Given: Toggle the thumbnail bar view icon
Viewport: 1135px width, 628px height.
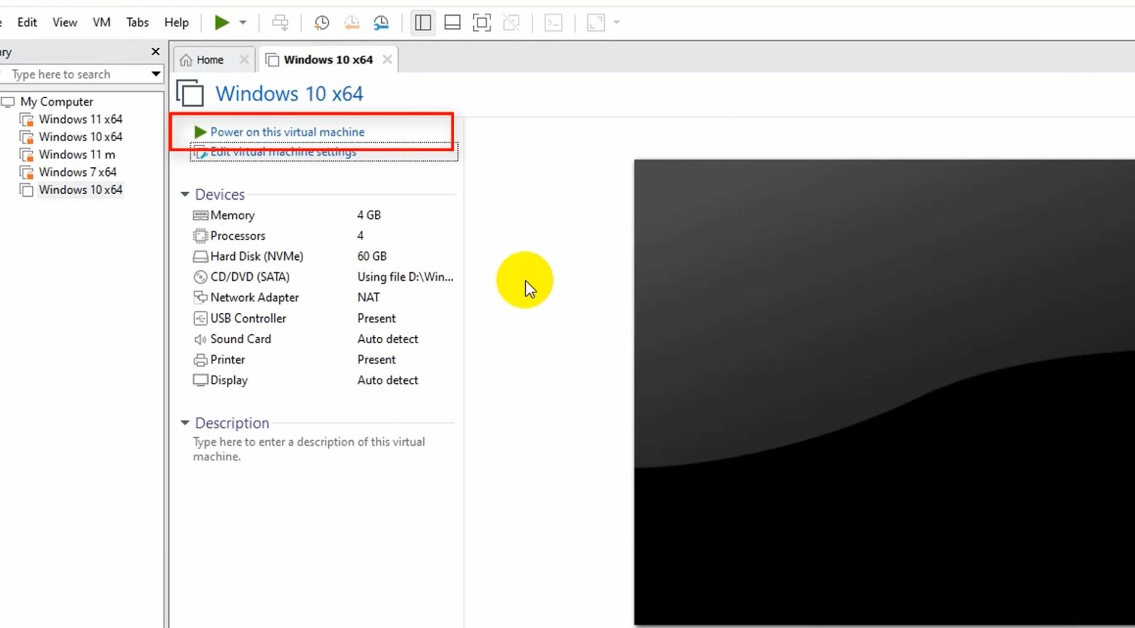Looking at the screenshot, I should point(452,23).
